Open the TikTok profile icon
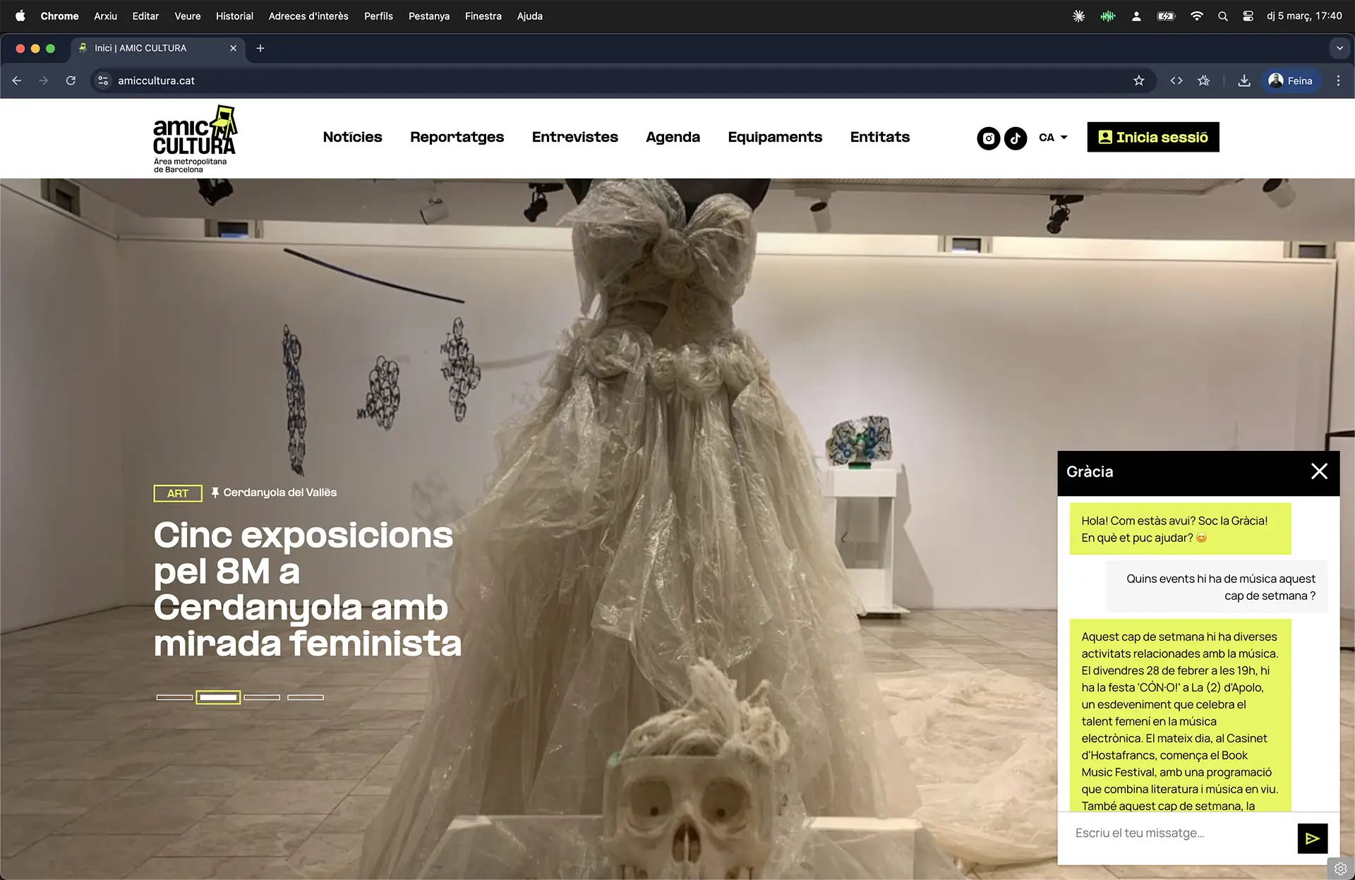This screenshot has height=880, width=1355. [1016, 138]
